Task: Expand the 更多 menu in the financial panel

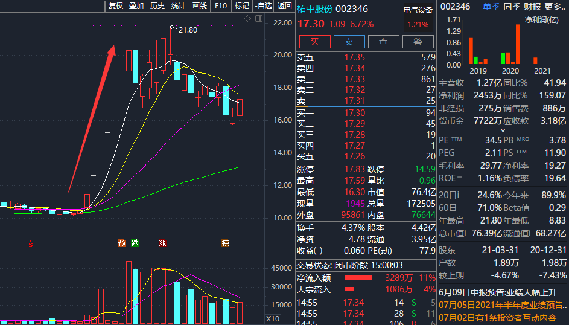Action: (554, 7)
